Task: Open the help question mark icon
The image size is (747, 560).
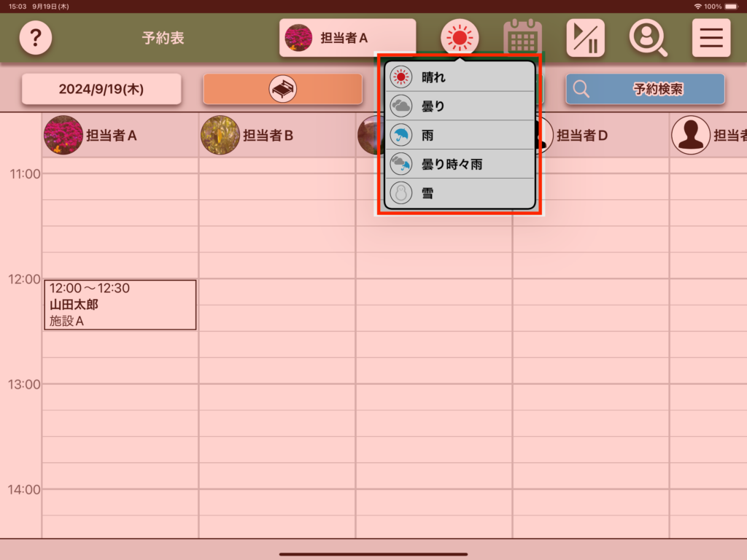Action: click(x=35, y=38)
